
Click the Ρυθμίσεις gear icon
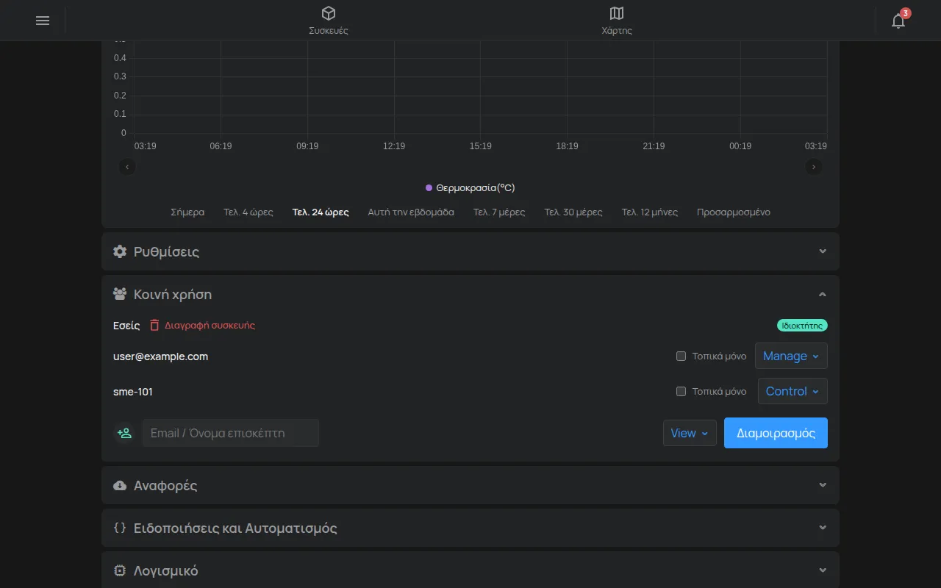(x=120, y=251)
